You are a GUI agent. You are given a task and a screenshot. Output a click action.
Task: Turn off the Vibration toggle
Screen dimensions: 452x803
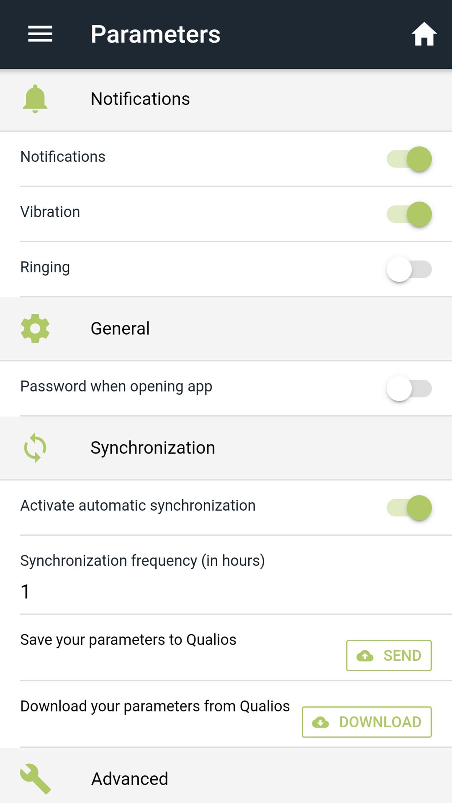click(x=409, y=214)
